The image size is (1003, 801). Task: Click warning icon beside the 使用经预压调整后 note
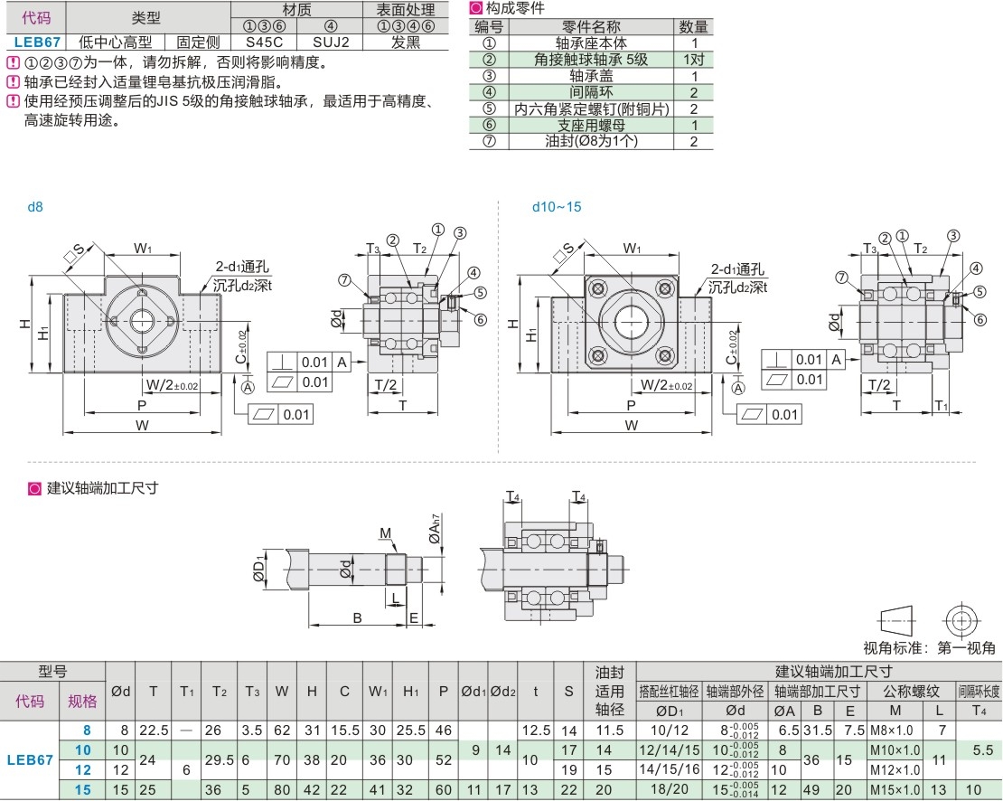13,101
